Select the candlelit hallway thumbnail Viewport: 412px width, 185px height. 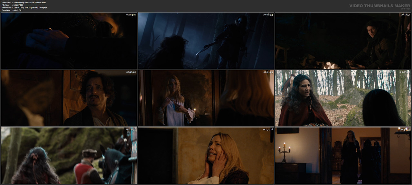343,155
